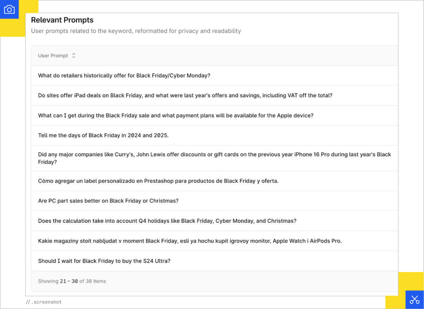Click the User Prompt column header
Image resolution: width=424 pixels, height=309 pixels.
pyautogui.click(x=53, y=56)
